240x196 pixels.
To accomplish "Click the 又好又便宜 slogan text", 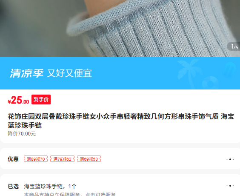I will [69, 73].
